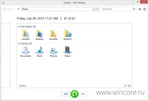The width and height of the screenshot is (149, 101).
Task: Select the Favorites folder
Action: 53,35
